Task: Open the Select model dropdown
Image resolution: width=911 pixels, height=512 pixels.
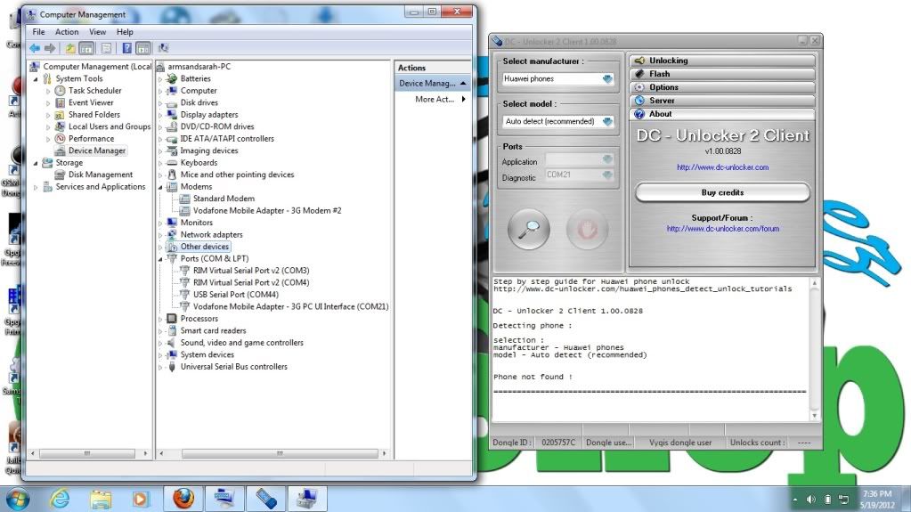Action: tap(607, 121)
